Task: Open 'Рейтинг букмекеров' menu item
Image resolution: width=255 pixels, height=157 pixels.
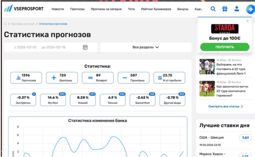Action: click(156, 9)
